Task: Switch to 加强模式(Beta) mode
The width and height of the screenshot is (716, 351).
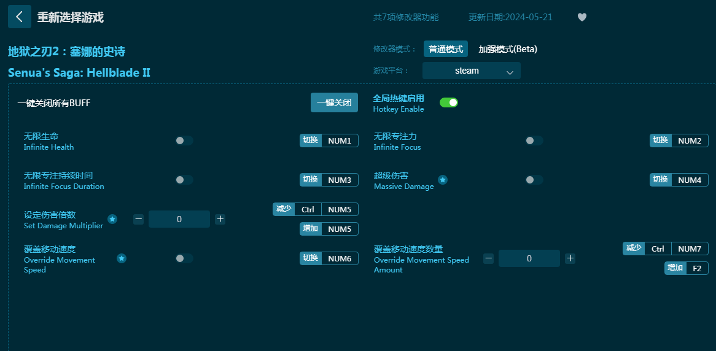Action: point(508,49)
